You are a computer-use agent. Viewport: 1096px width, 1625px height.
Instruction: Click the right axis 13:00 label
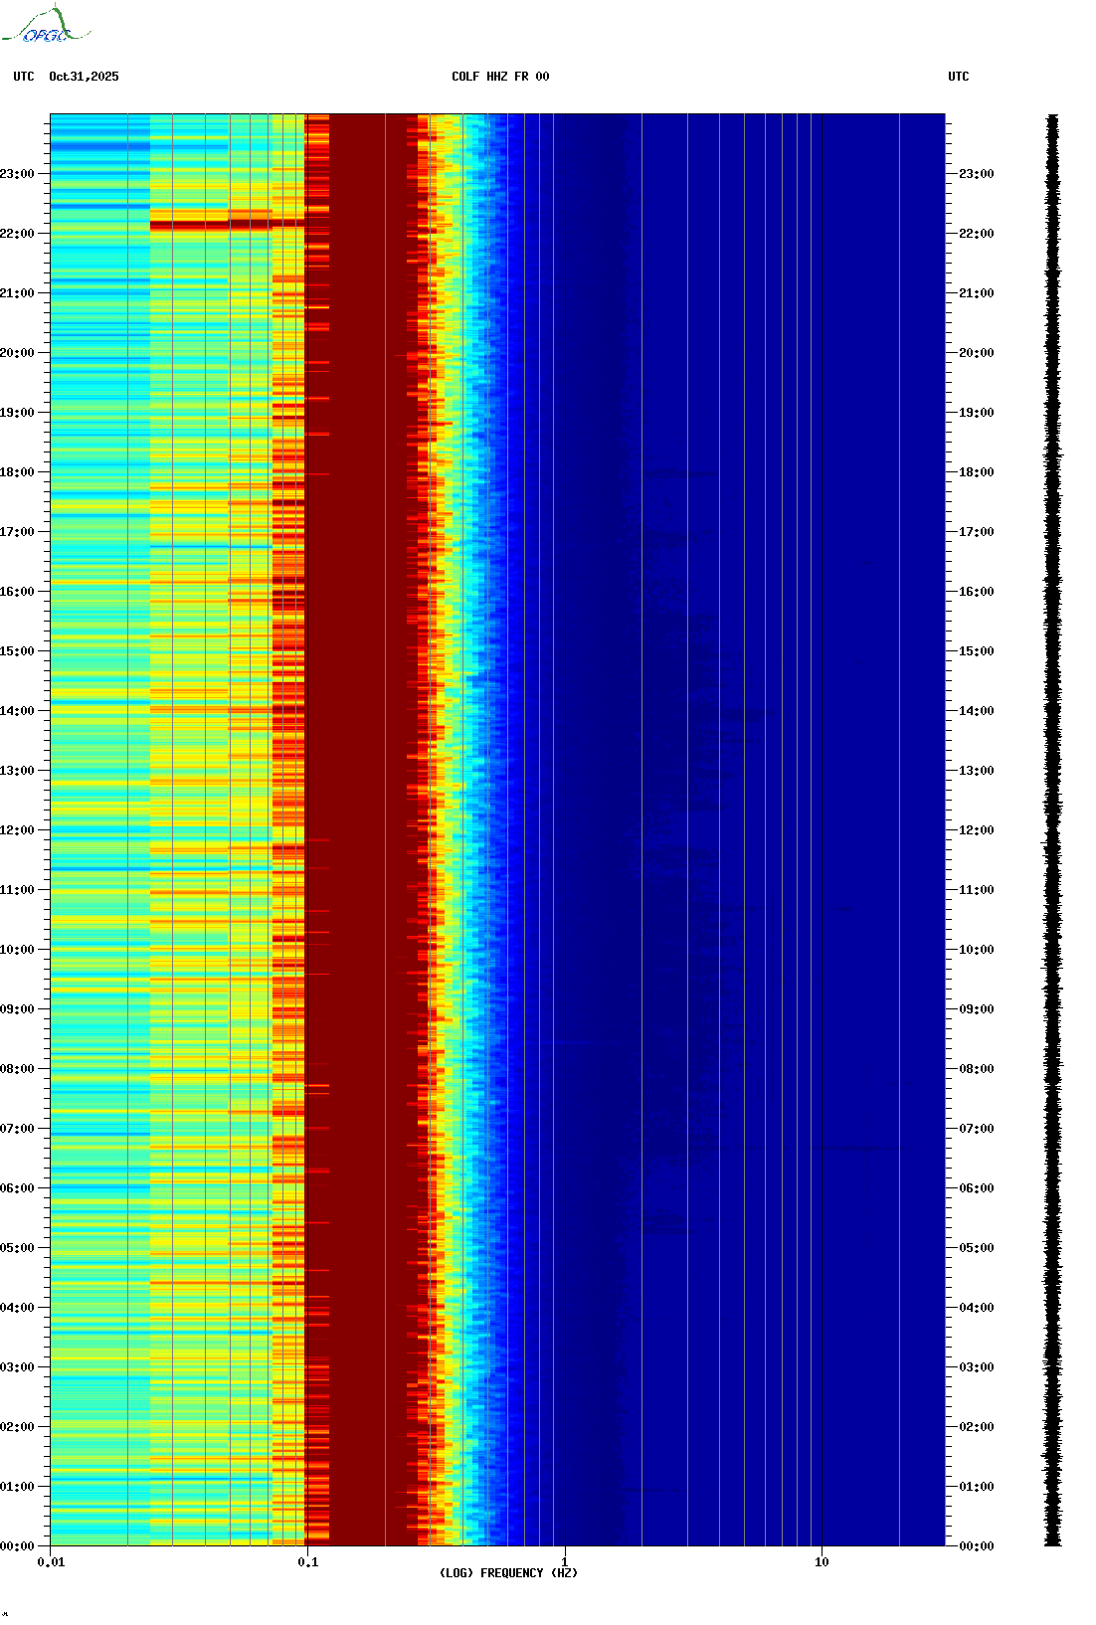(x=977, y=771)
